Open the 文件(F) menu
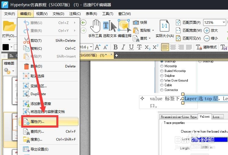This screenshot has height=155, width=228. 9,14
